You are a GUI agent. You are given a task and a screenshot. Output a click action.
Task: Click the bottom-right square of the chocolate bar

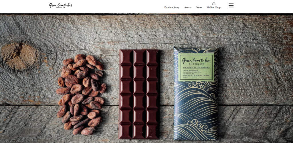point(153,131)
